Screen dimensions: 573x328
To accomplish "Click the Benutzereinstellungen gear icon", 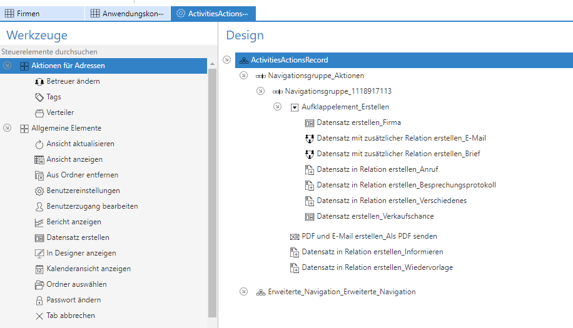I will [39, 191].
